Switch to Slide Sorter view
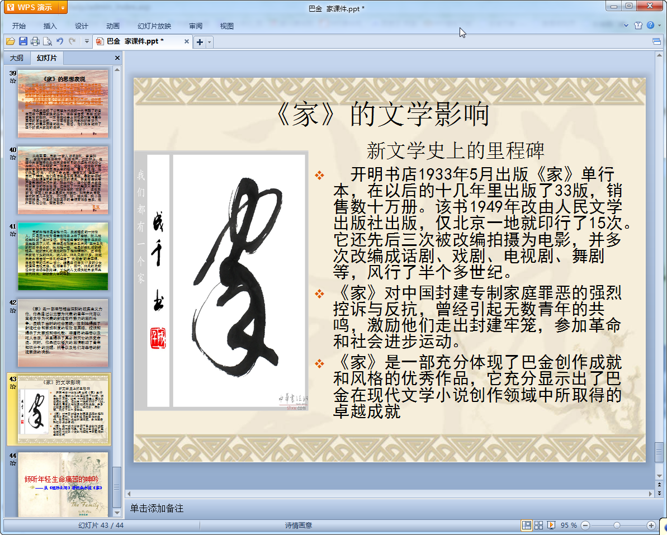This screenshot has width=667, height=535. tap(539, 525)
